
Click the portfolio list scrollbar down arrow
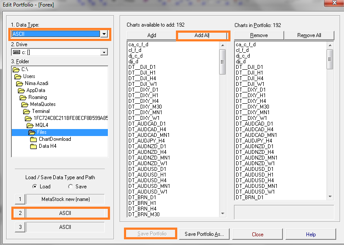(x=330, y=197)
